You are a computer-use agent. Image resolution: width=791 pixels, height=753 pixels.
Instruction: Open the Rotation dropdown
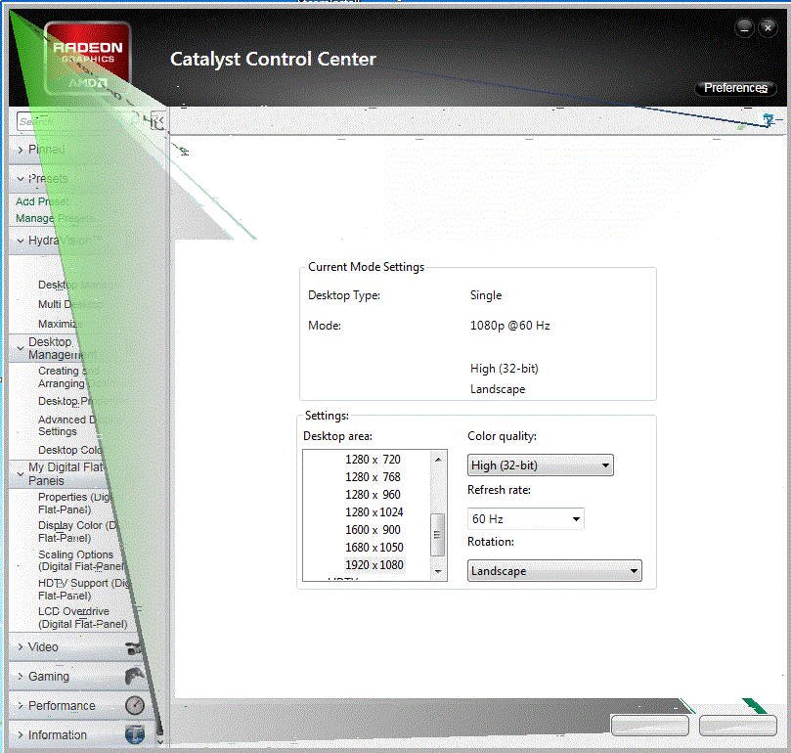pos(554,571)
